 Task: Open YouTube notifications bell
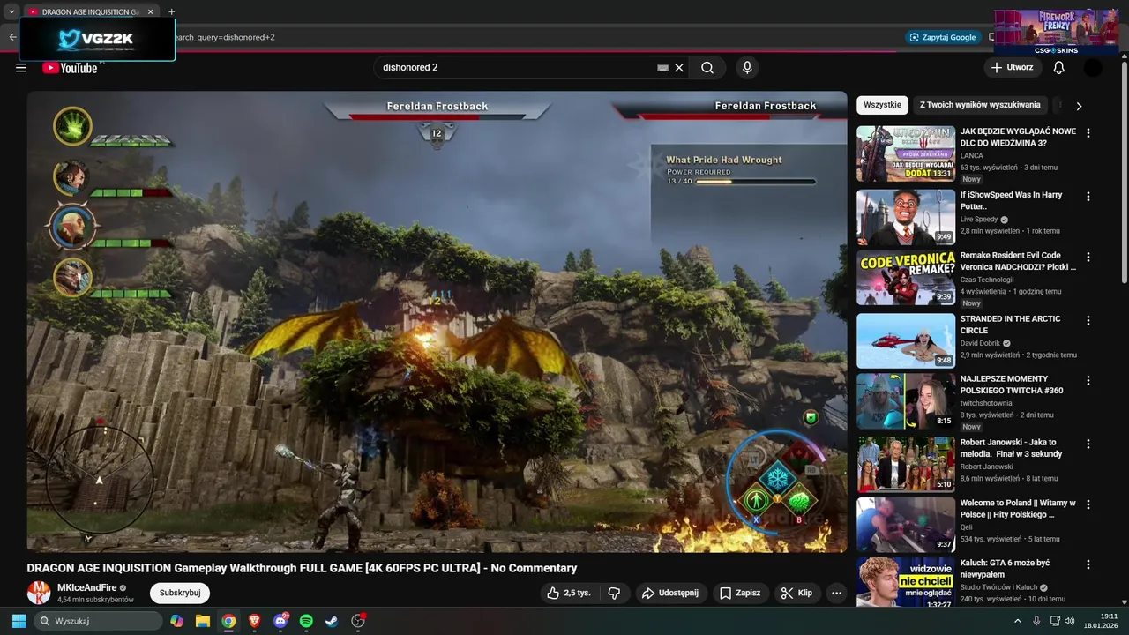pyautogui.click(x=1058, y=68)
